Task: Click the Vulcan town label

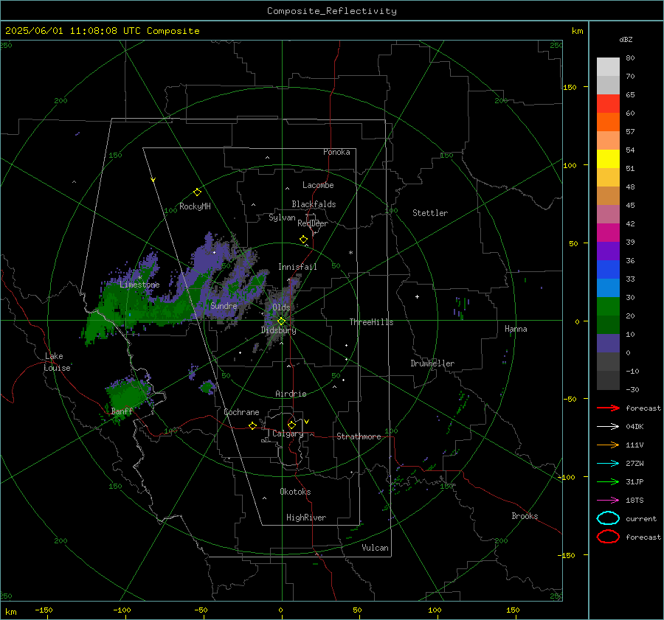Action: pos(375,548)
